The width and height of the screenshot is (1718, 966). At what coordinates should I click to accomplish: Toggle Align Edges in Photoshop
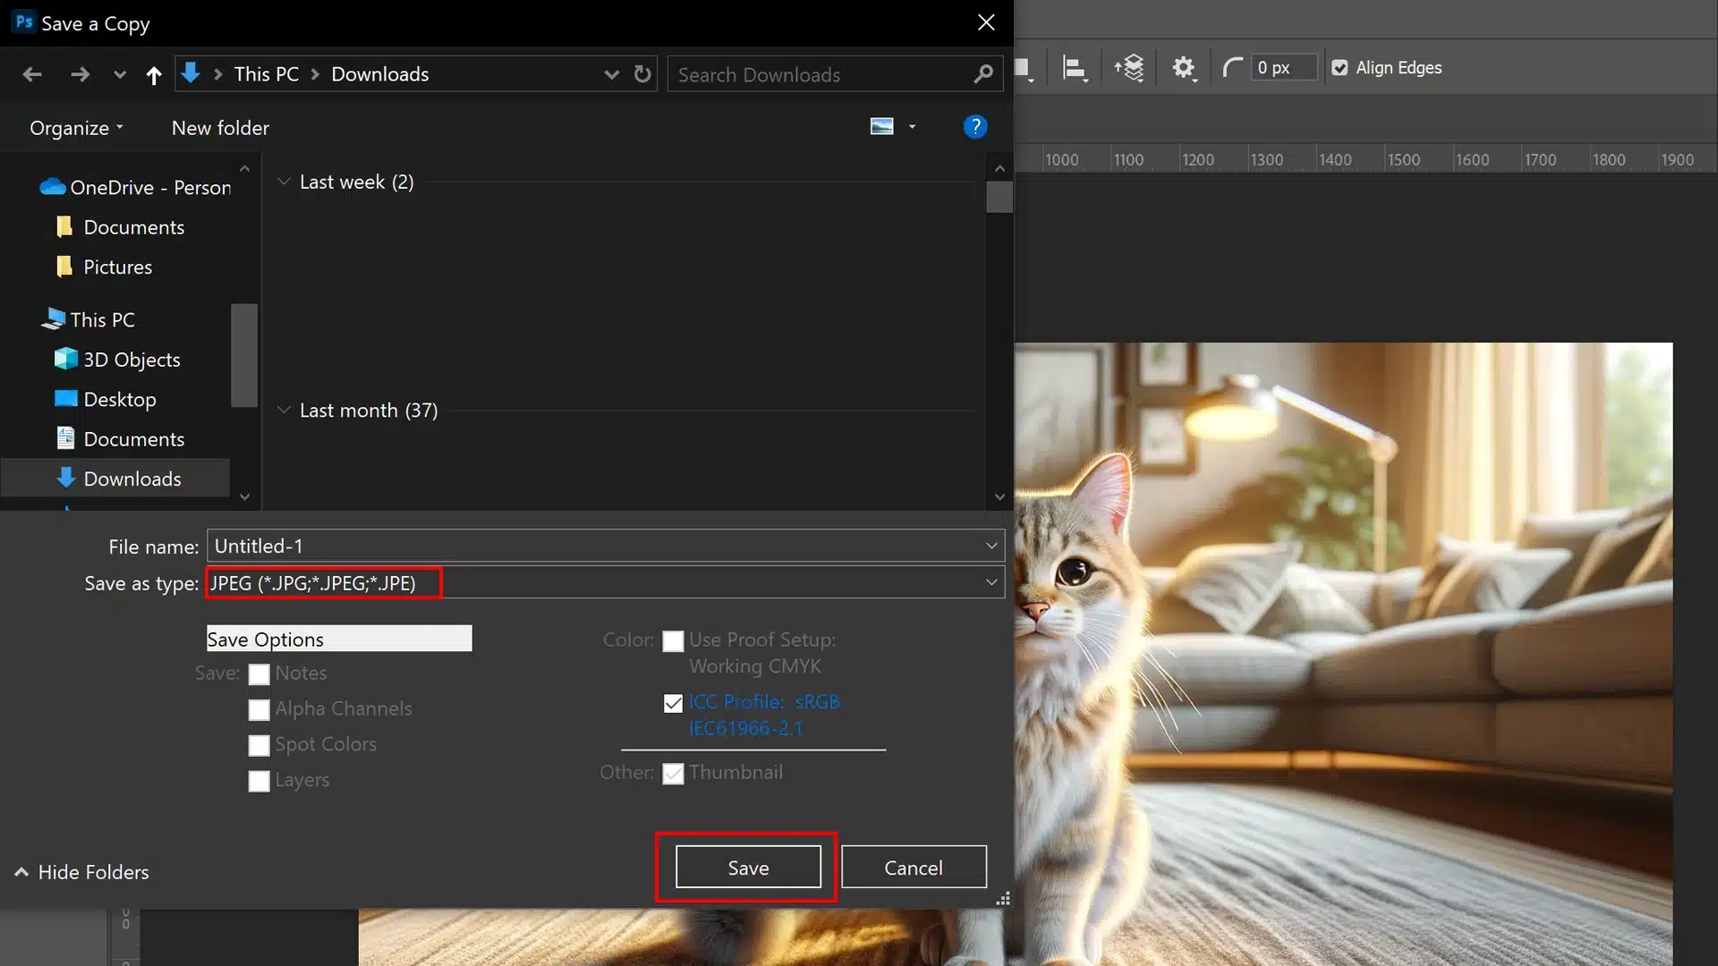[1340, 68]
